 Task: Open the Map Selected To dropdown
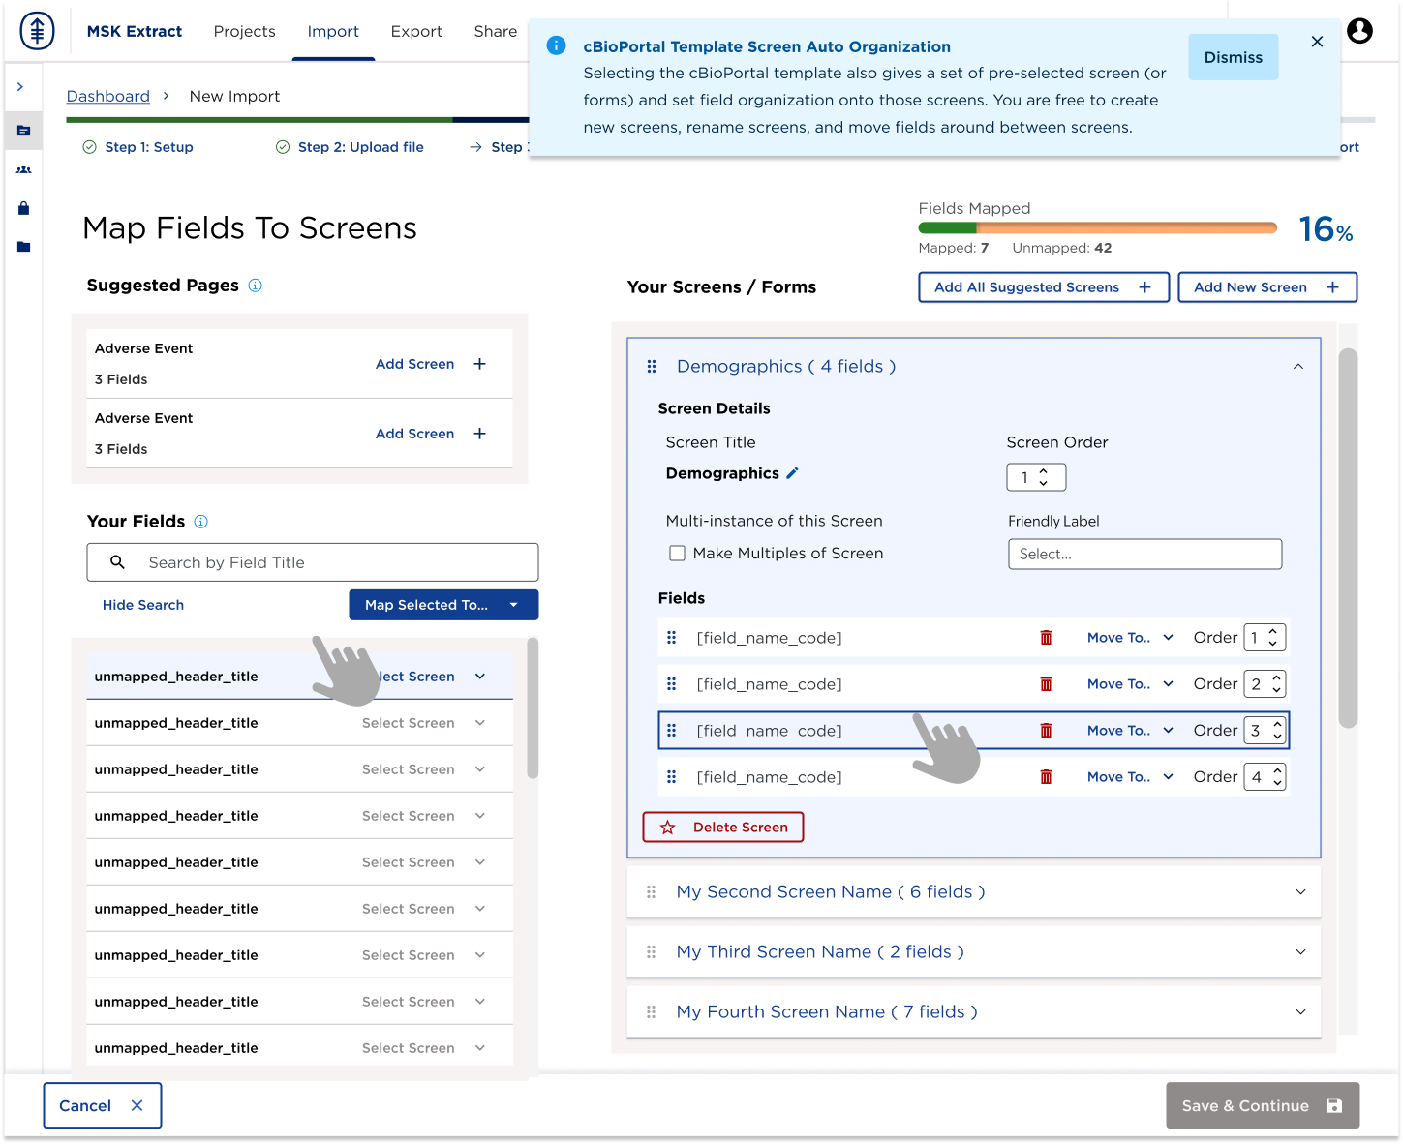[x=442, y=605]
